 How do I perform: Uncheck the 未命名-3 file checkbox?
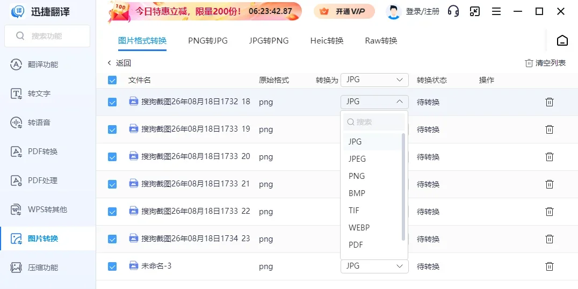coord(112,266)
